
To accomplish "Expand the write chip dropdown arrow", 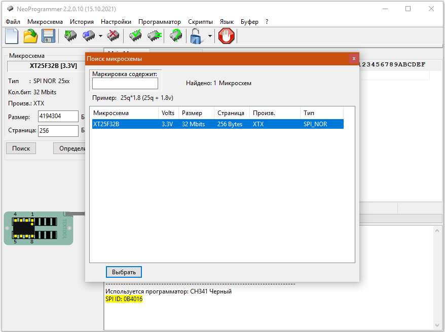I will pos(100,36).
